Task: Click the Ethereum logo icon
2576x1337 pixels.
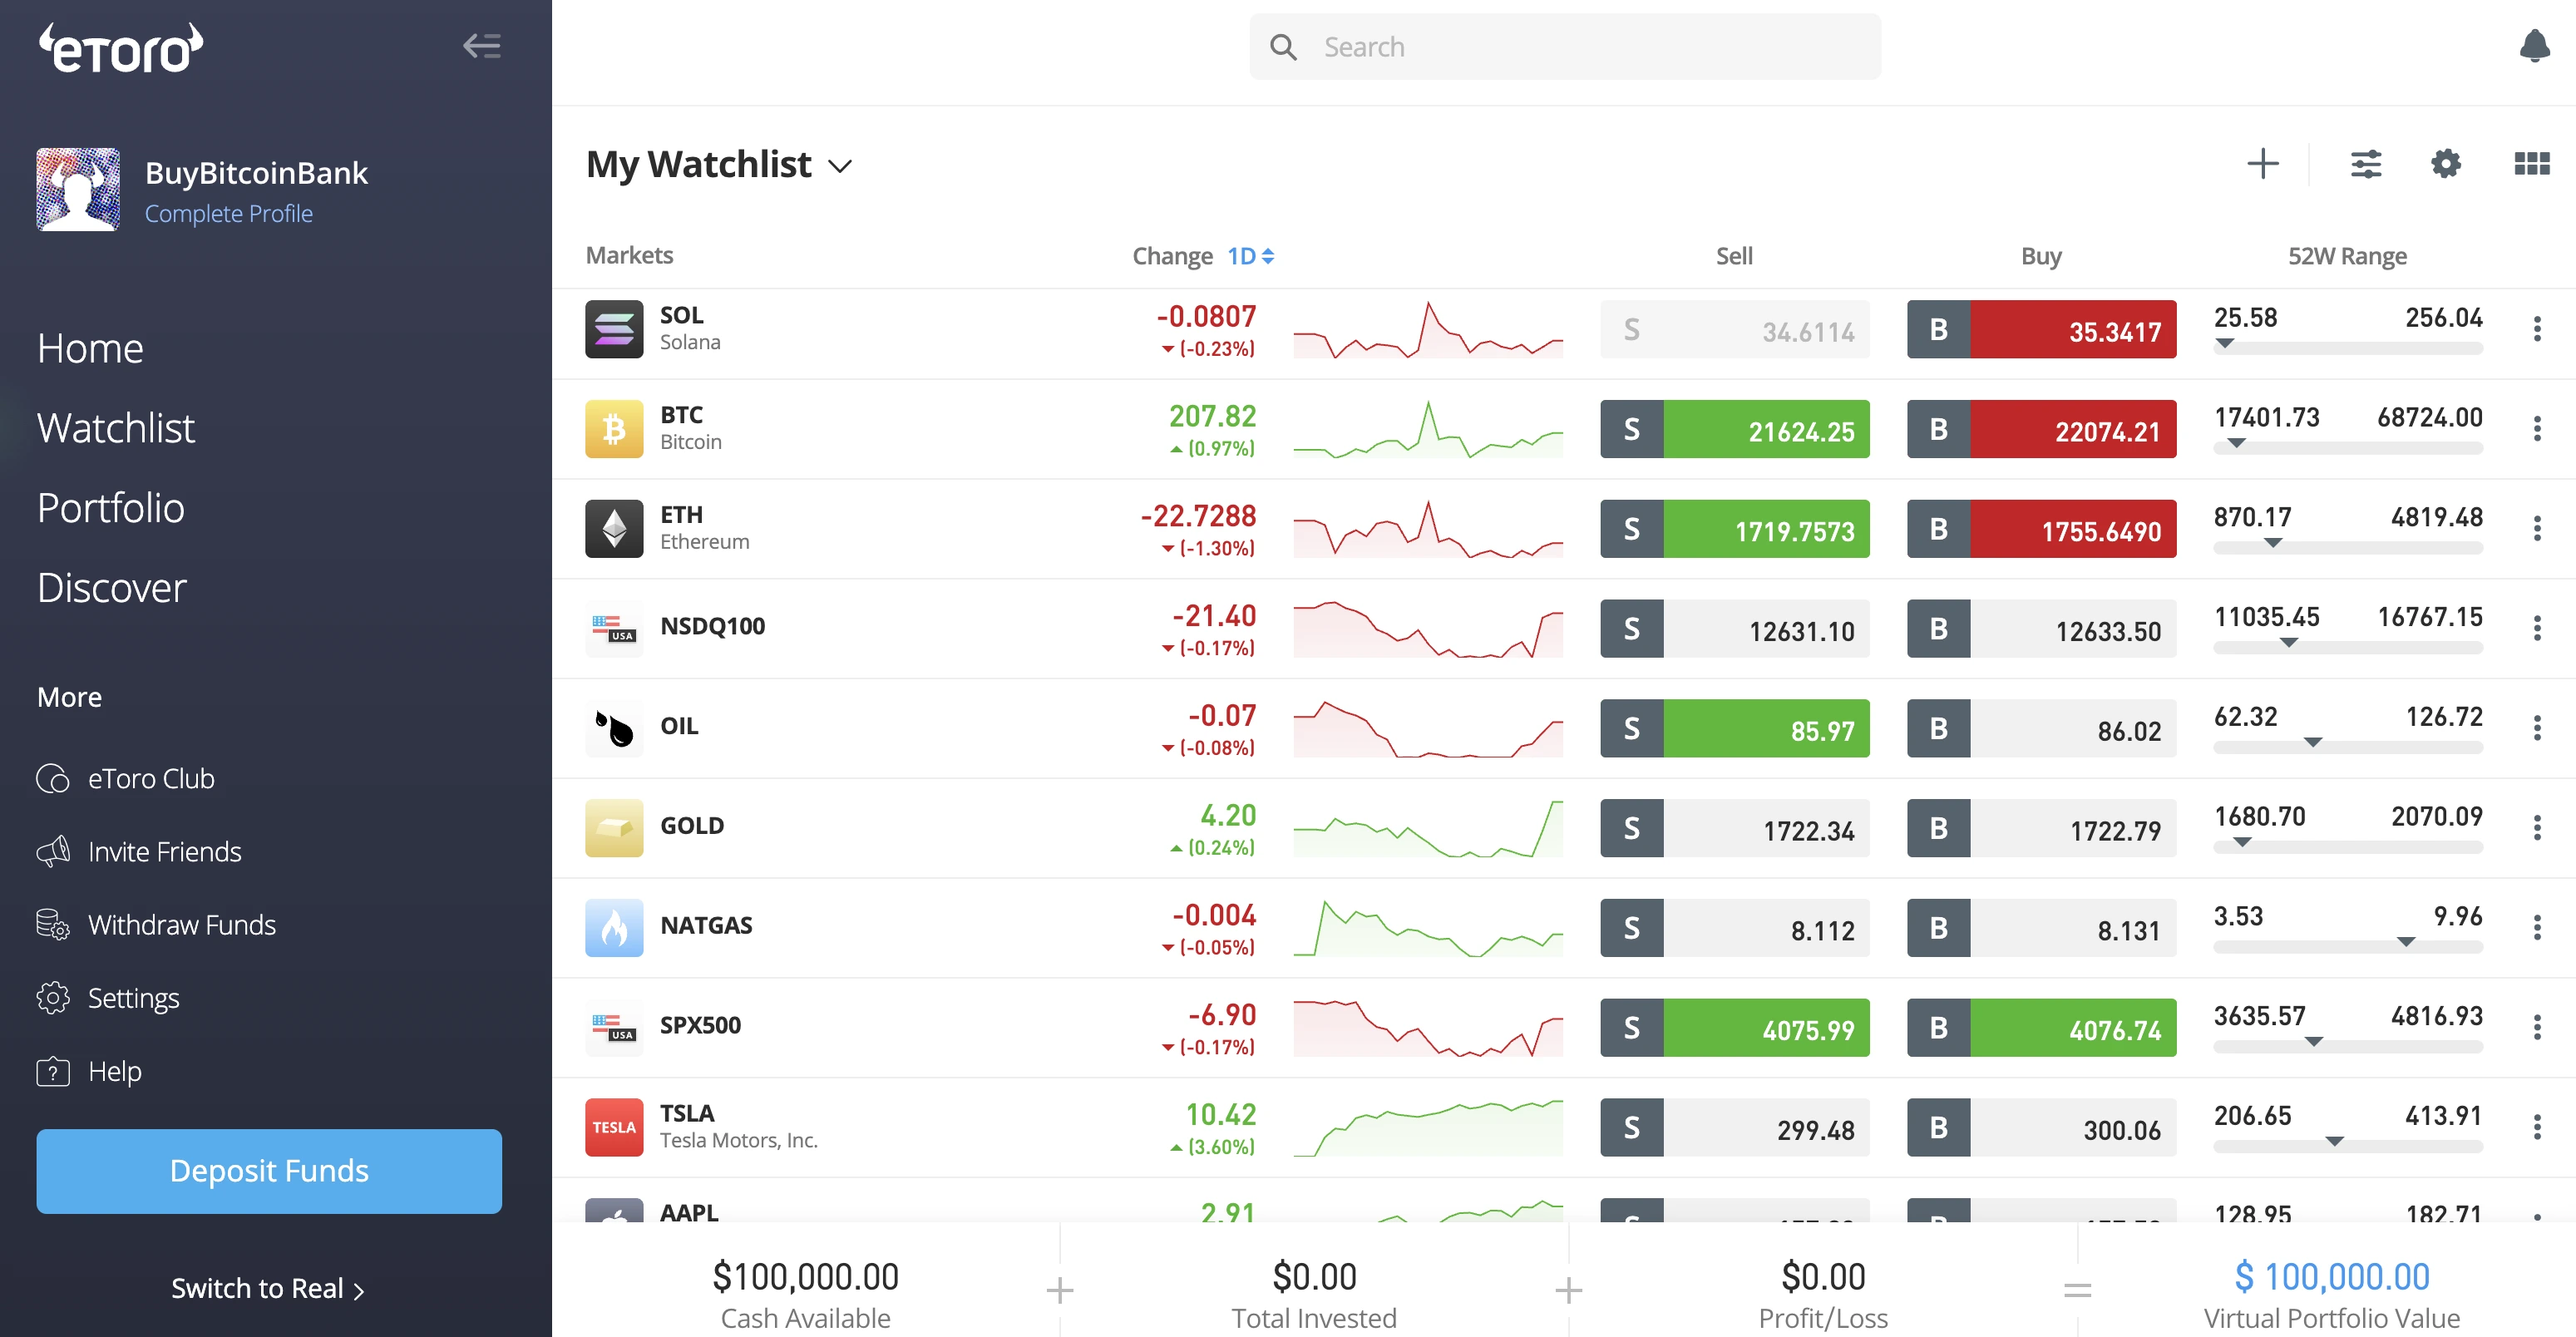Action: click(614, 529)
